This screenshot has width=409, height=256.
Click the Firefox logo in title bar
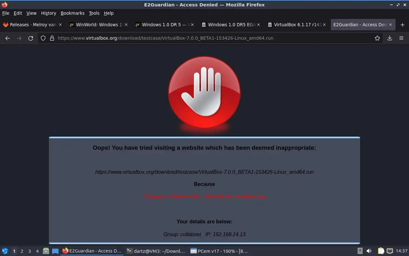[x=4, y=4]
